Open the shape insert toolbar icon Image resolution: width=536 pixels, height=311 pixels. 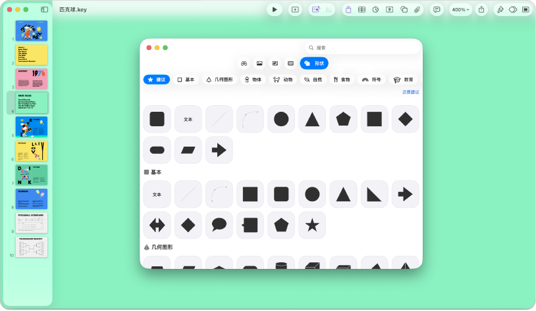pyautogui.click(x=404, y=10)
